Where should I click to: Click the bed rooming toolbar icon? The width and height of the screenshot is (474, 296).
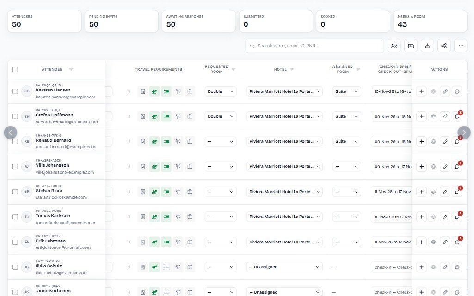411,46
